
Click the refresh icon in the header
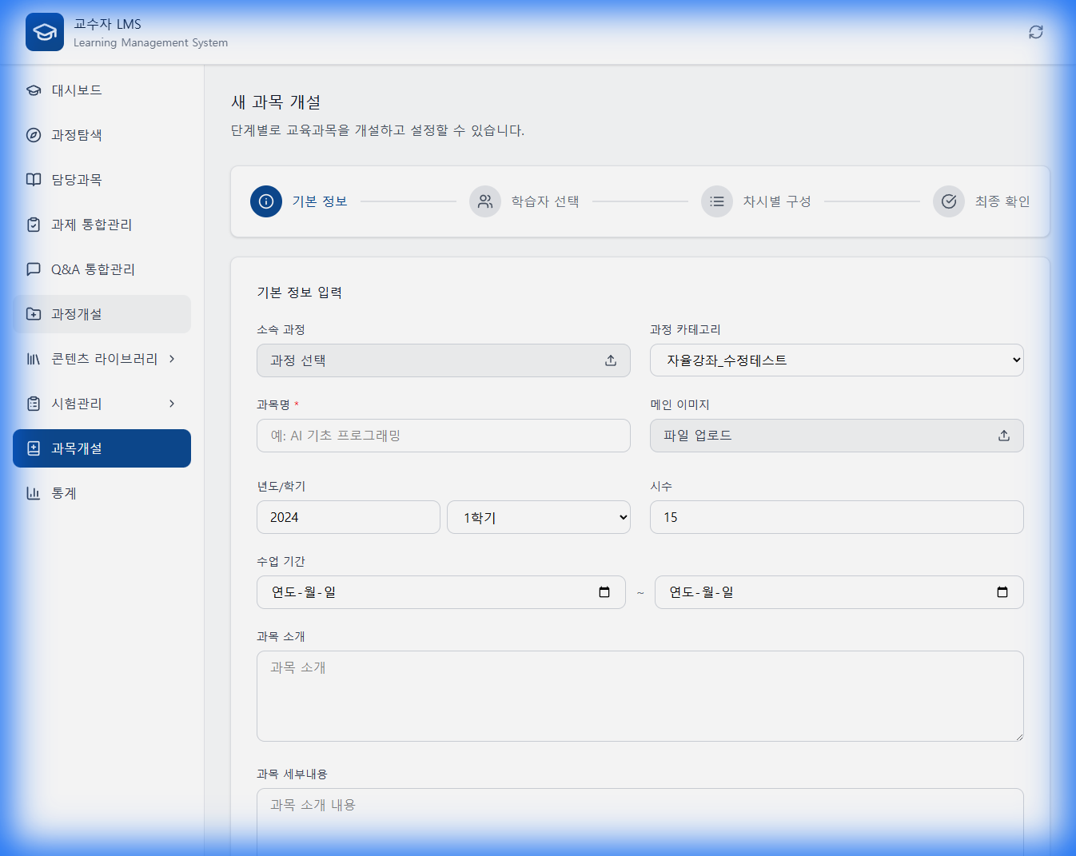(1035, 32)
